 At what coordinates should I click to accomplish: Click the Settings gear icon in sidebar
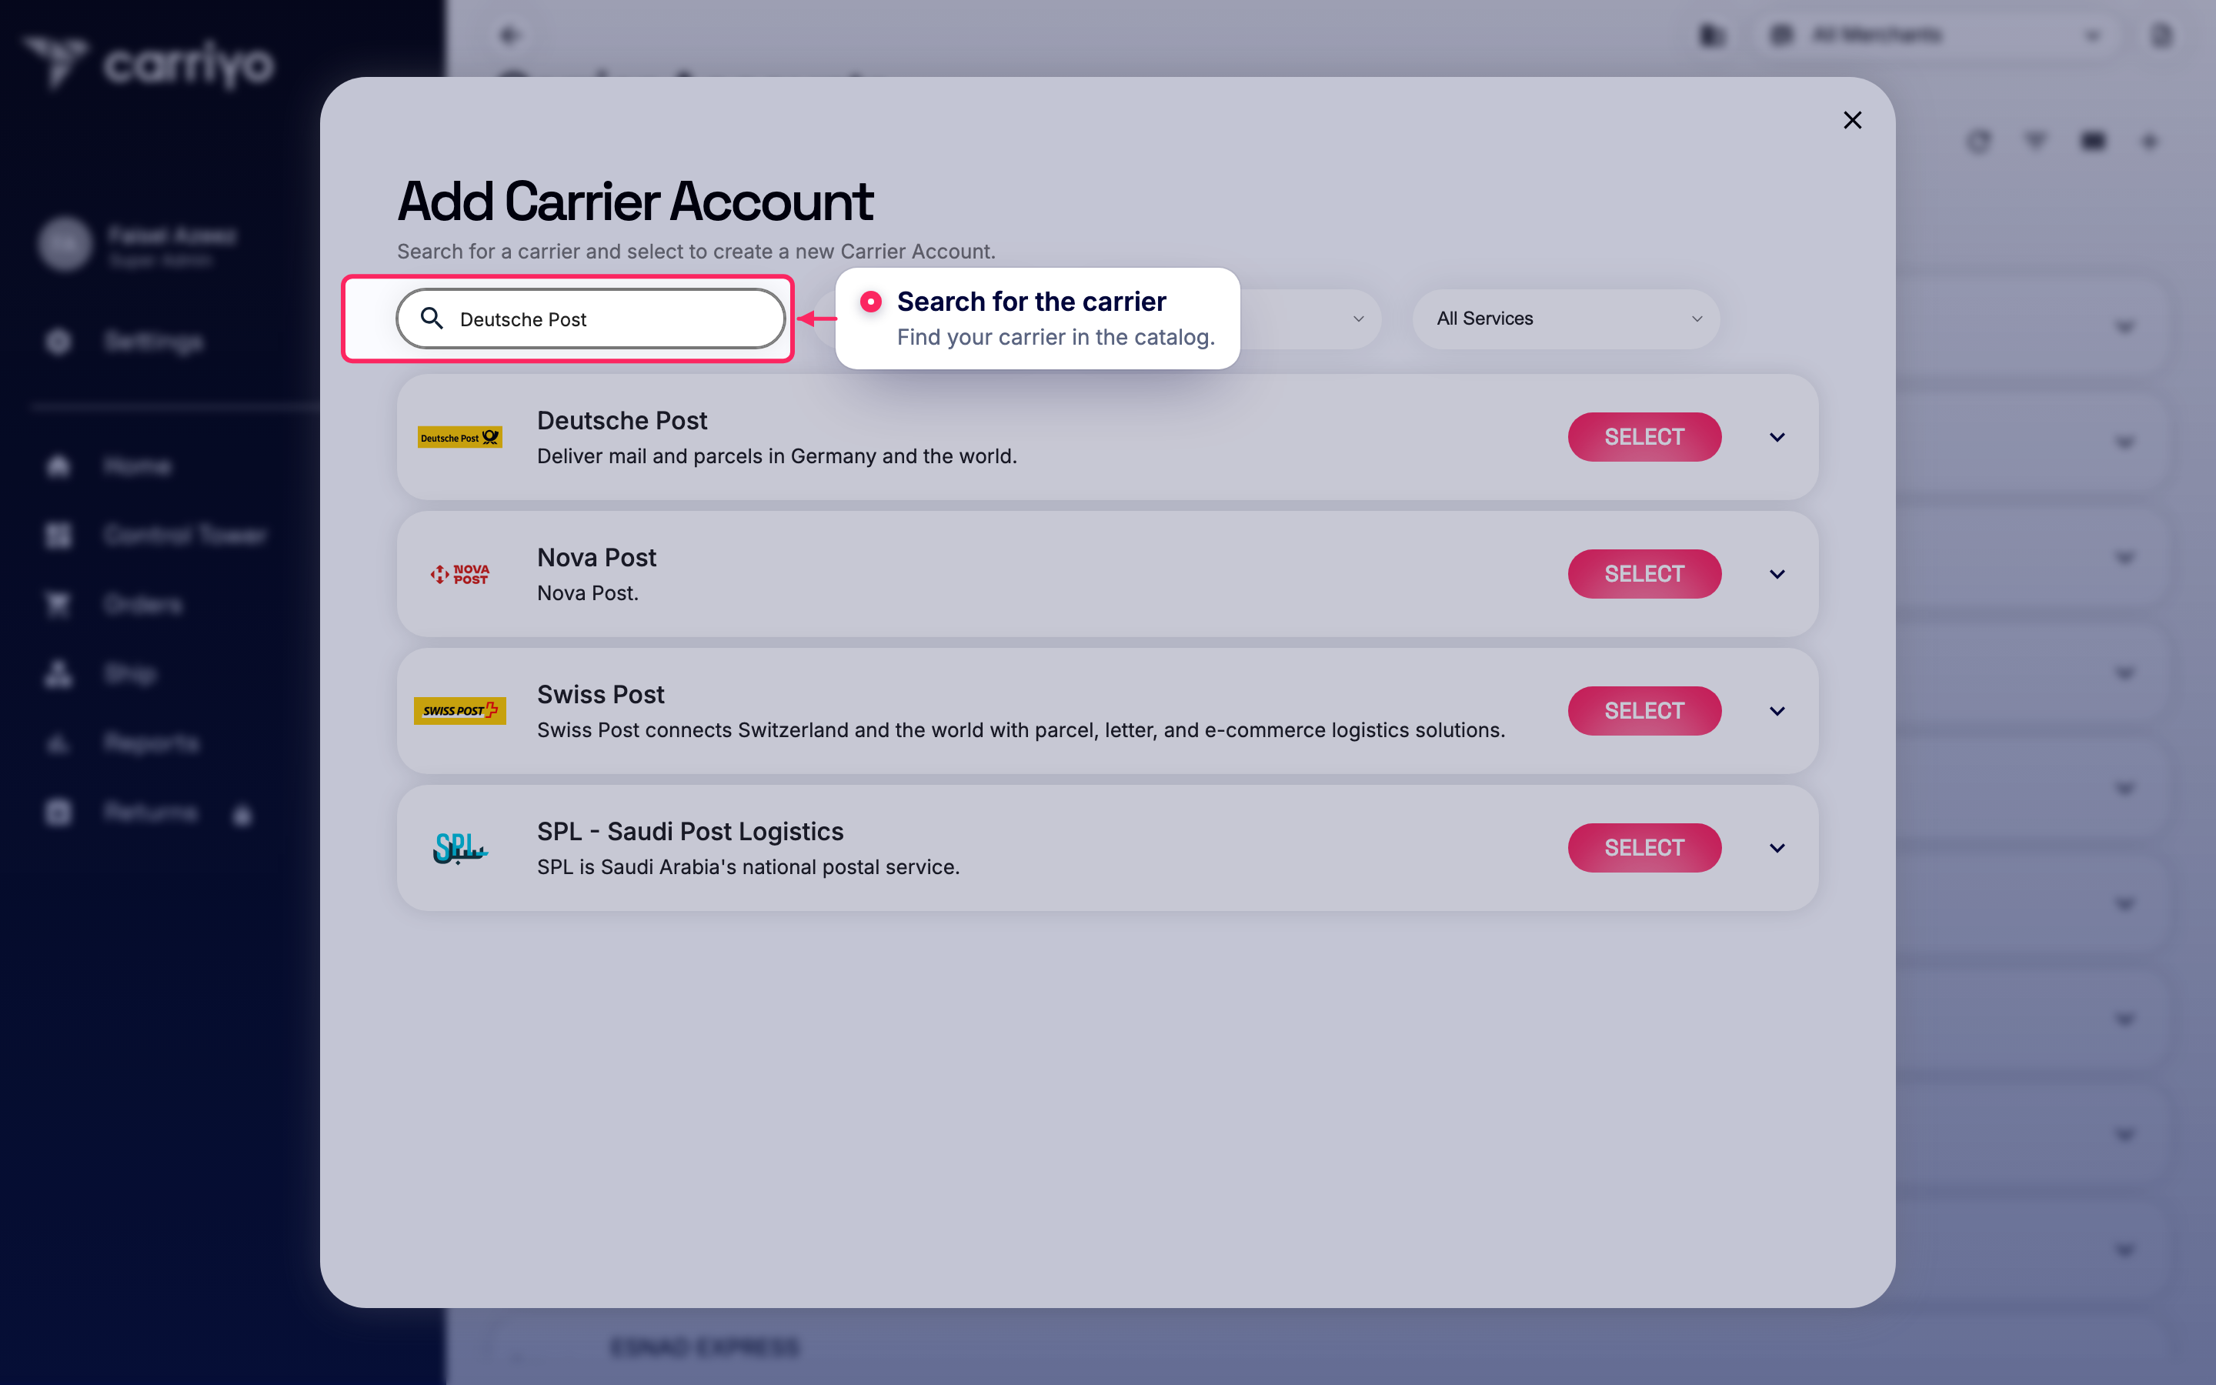tap(58, 342)
